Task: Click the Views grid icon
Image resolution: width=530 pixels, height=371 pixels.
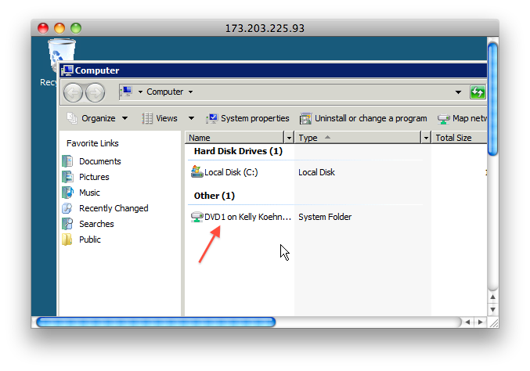Action: pyautogui.click(x=147, y=118)
